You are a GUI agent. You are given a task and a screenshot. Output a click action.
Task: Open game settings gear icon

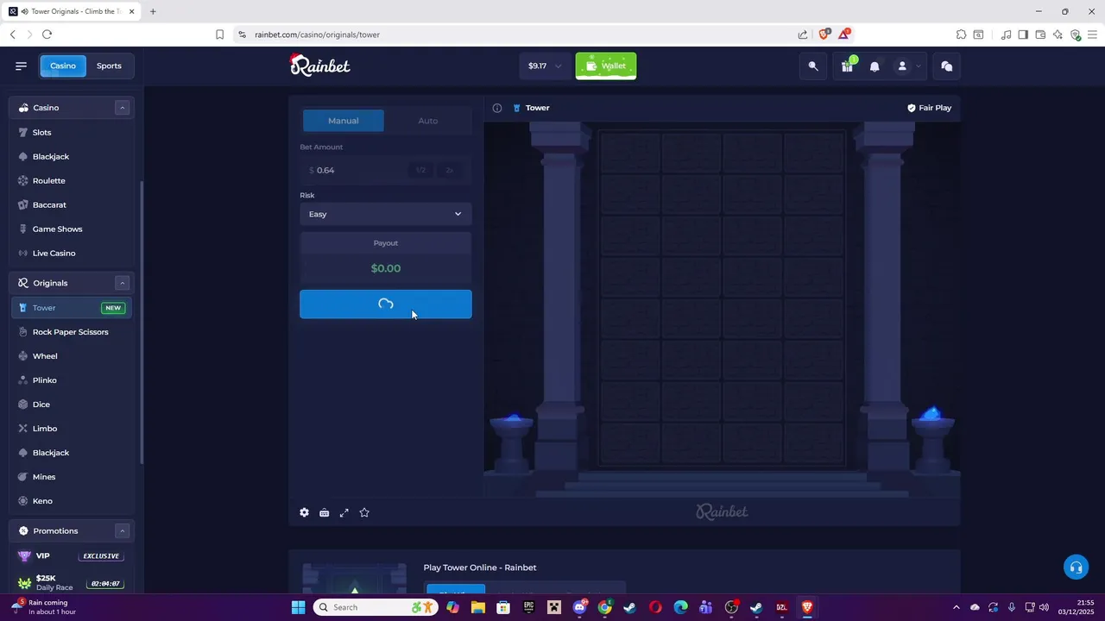tap(304, 512)
